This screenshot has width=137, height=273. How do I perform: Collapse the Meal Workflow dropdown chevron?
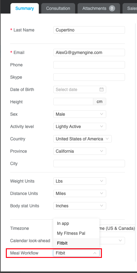pos(95,253)
